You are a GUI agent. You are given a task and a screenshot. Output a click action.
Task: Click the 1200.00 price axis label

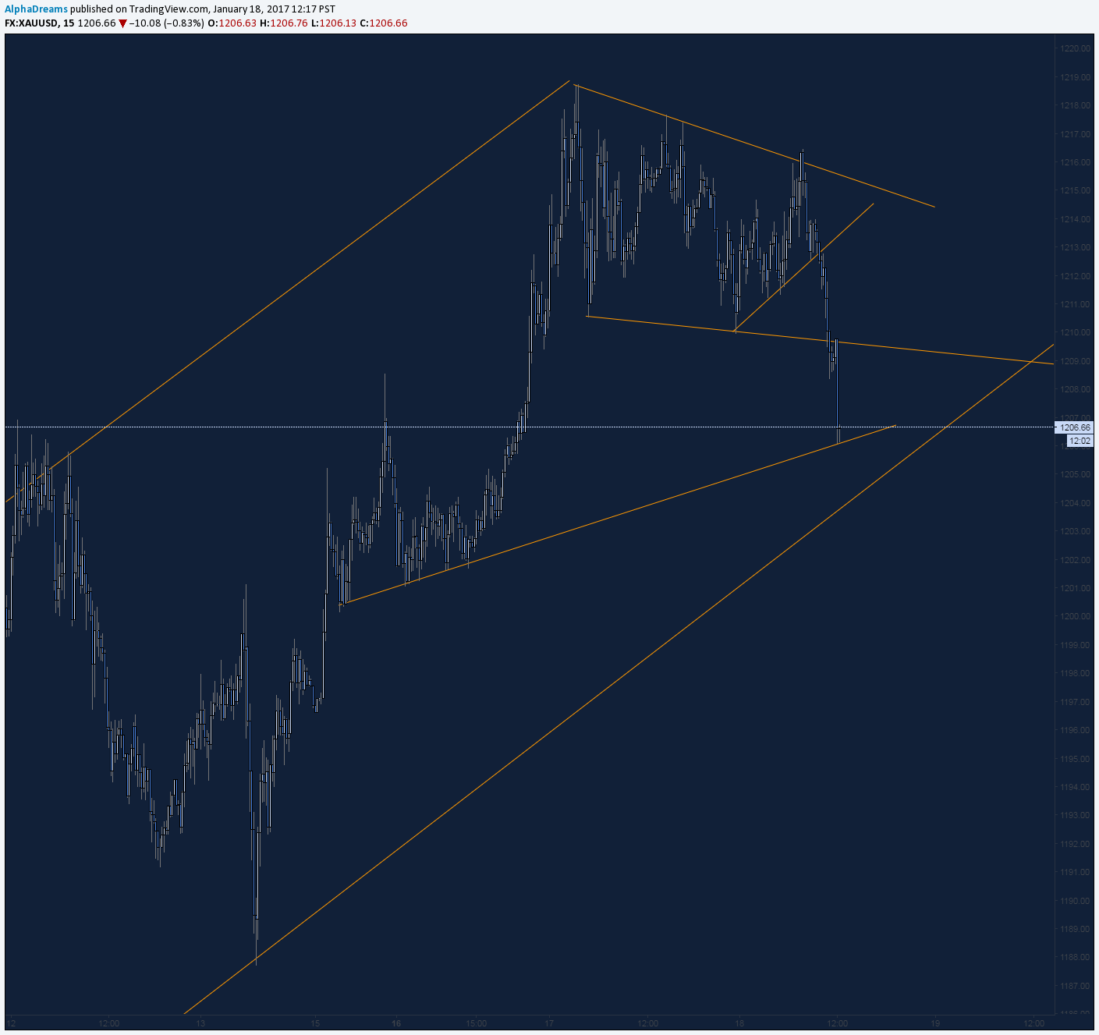coord(1076,616)
